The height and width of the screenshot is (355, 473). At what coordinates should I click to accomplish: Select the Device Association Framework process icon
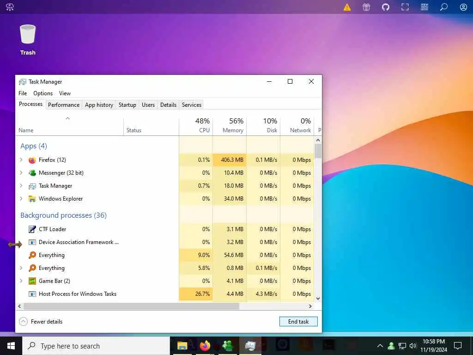32,242
